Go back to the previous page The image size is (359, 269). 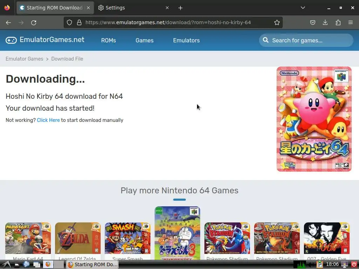(x=8, y=23)
